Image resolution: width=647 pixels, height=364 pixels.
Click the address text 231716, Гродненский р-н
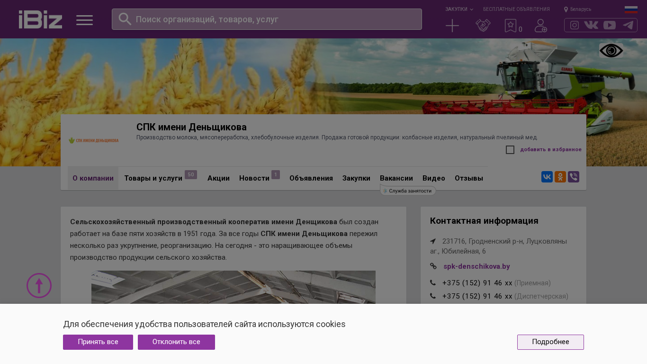point(499,246)
